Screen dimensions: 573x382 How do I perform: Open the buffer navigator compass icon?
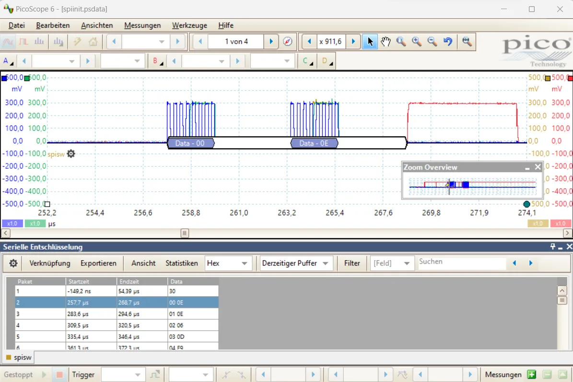(x=288, y=42)
